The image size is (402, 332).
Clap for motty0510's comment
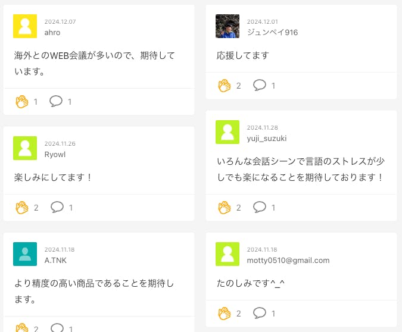[224, 313]
